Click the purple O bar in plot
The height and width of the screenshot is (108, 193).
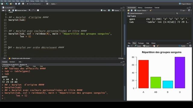[180, 73]
